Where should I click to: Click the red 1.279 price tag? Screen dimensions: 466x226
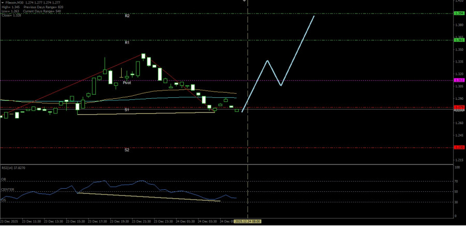[459, 107]
